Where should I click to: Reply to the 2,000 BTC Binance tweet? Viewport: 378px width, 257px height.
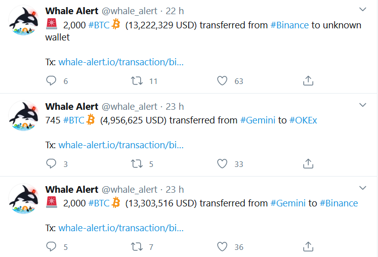pos(51,80)
